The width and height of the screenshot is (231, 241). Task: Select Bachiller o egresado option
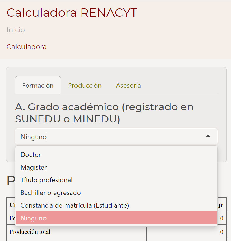116,193
